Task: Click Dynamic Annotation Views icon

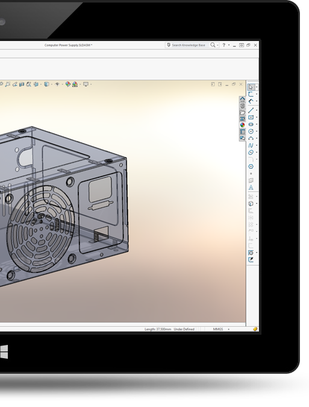Action: point(29,84)
